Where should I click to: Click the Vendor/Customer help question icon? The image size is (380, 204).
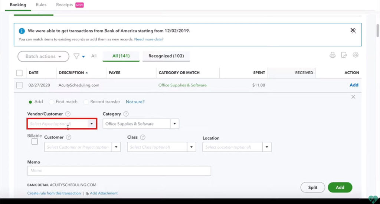click(x=68, y=114)
